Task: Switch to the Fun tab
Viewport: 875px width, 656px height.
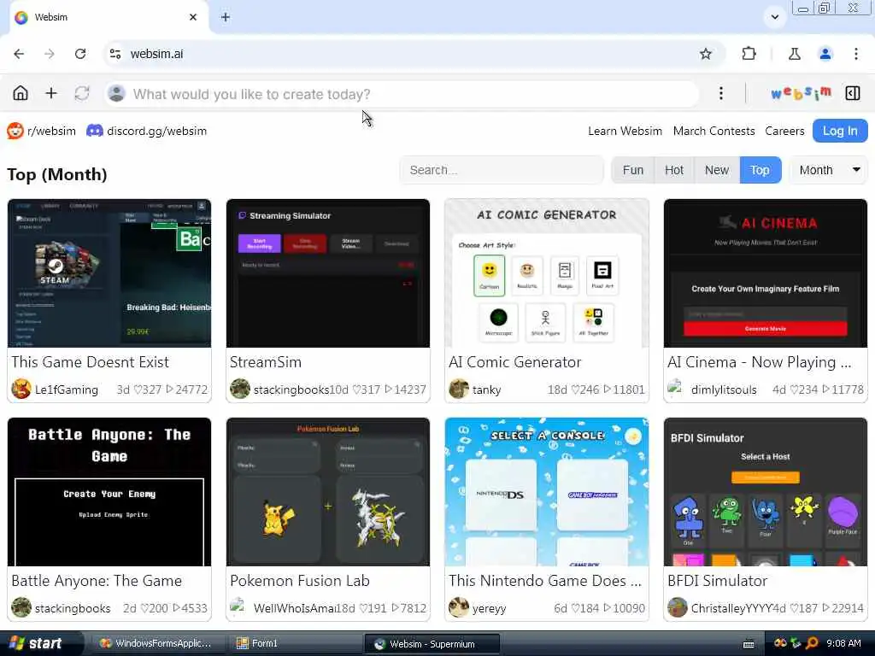Action: pyautogui.click(x=633, y=170)
